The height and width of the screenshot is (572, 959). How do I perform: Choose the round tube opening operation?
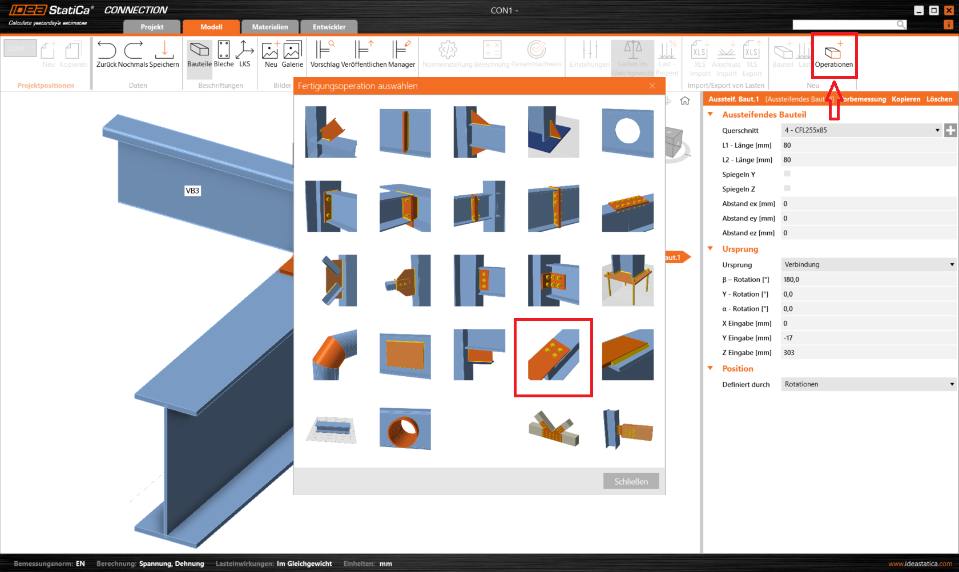(405, 429)
